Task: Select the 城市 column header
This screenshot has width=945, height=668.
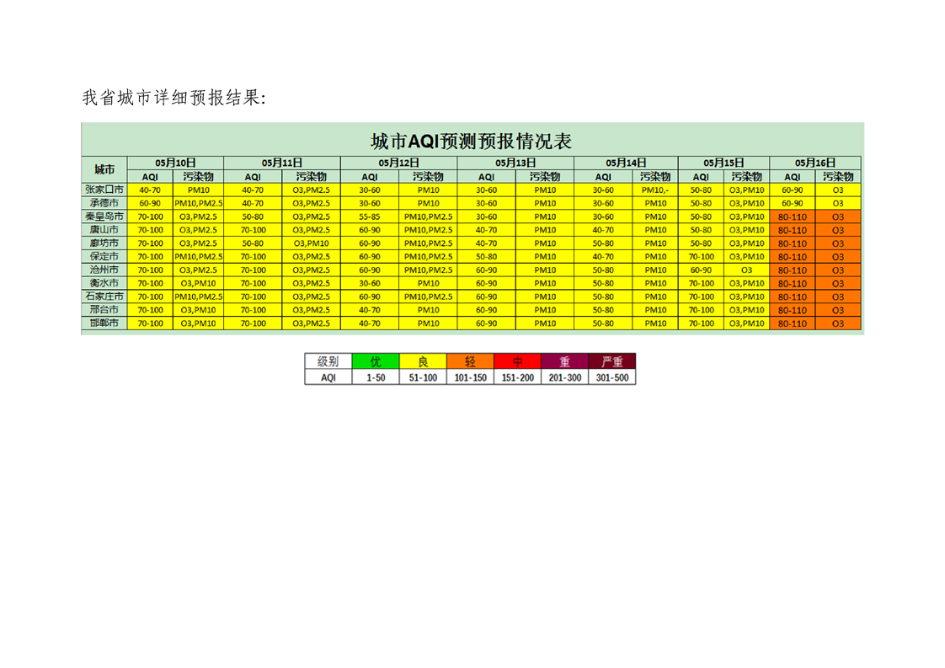Action: click(104, 169)
